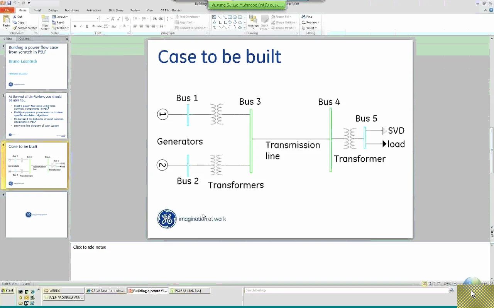Close the Slides/Outline pane
The width and height of the screenshot is (494, 308).
click(x=67, y=39)
